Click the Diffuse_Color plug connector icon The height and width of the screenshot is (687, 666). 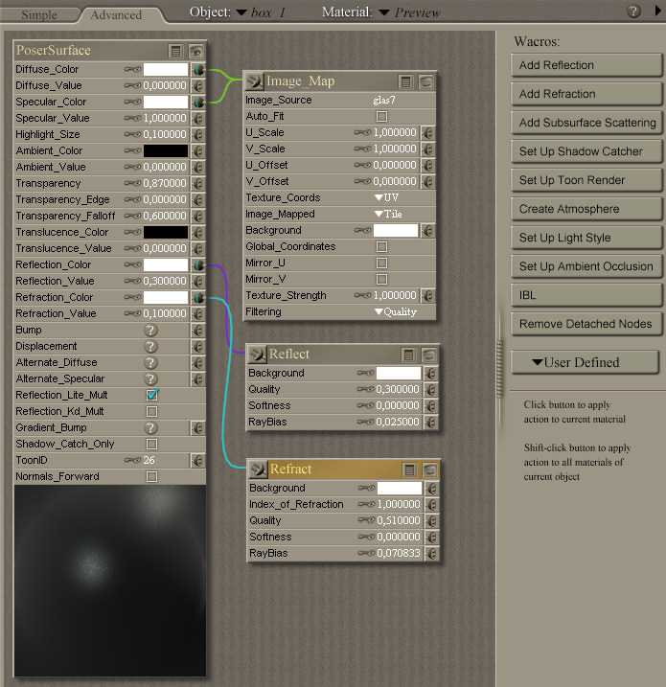tap(198, 69)
